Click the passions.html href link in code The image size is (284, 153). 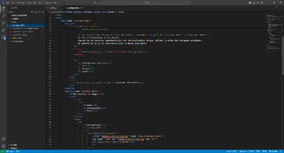click(95, 52)
